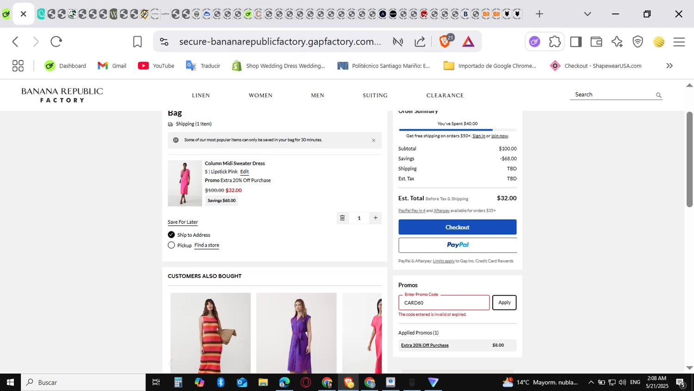Open File Explorer from taskbar
694x391 pixels.
263,382
